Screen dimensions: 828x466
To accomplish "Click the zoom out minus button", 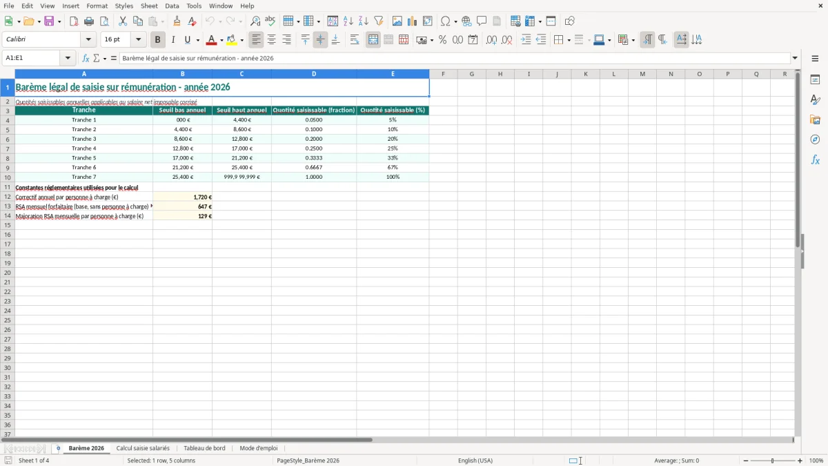I will (x=746, y=460).
